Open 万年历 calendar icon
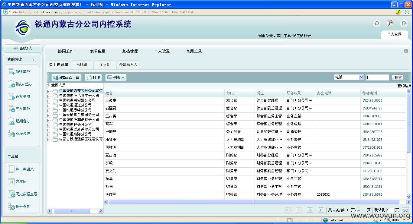The image size is (413, 224). coord(11,181)
